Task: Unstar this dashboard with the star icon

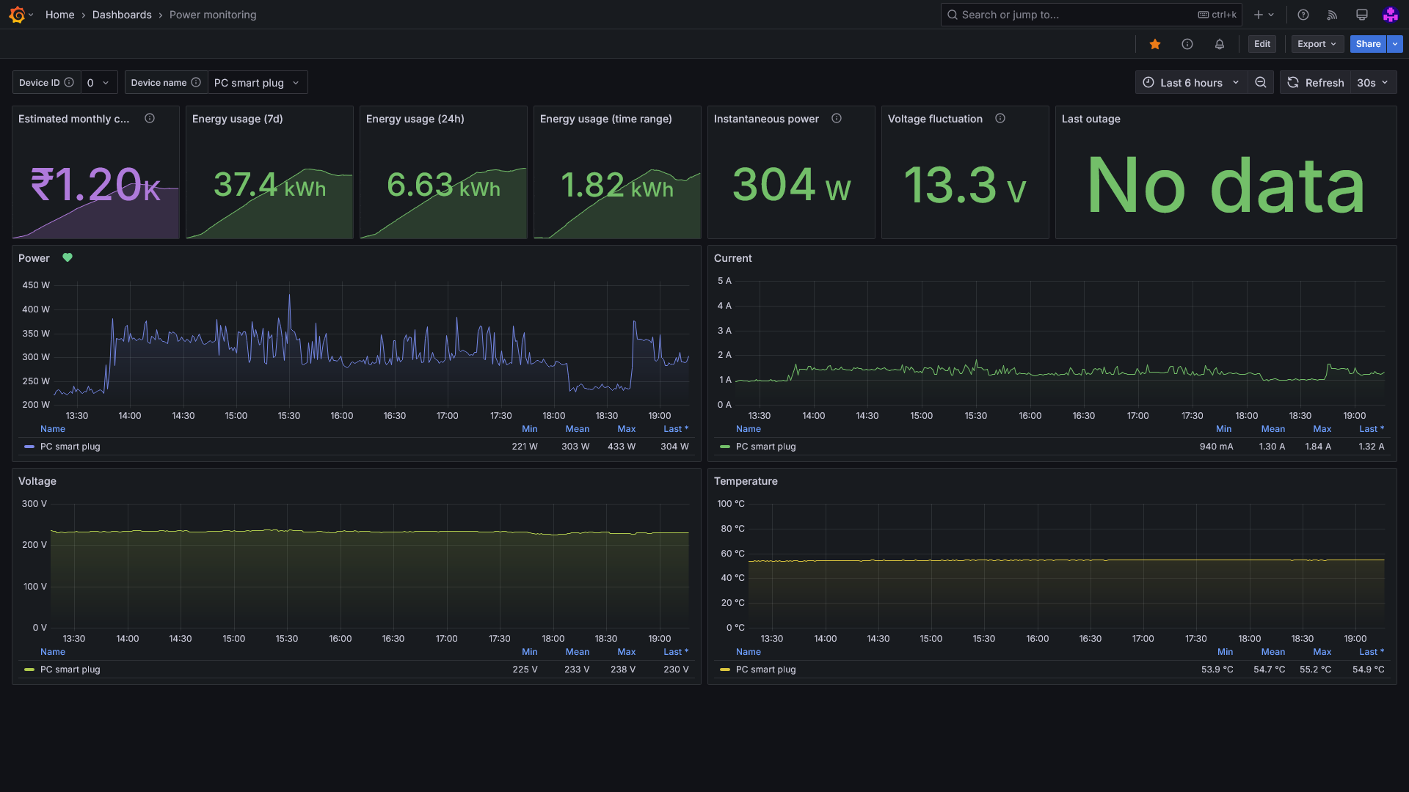Action: coord(1155,44)
